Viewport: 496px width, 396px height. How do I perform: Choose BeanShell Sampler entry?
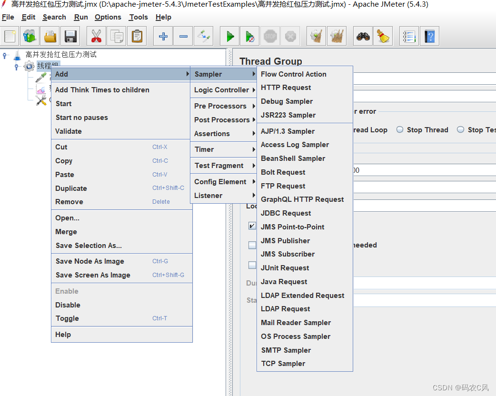[305, 158]
